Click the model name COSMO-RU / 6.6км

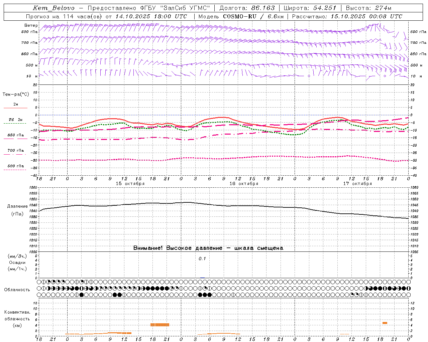(x=253, y=16)
